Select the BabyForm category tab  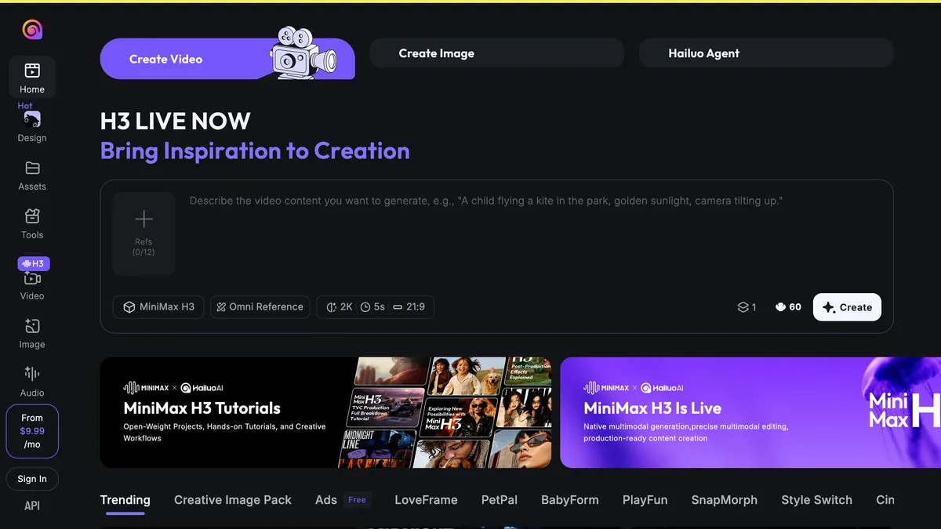[570, 500]
